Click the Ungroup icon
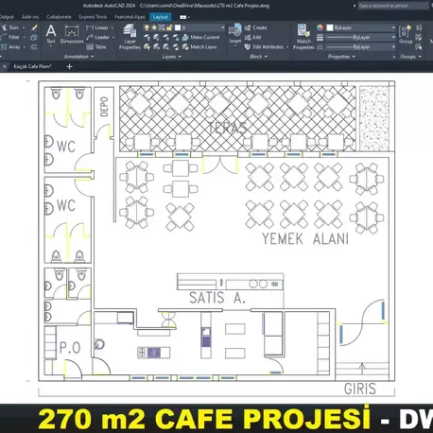The height and width of the screenshot is (433, 433). point(419,27)
